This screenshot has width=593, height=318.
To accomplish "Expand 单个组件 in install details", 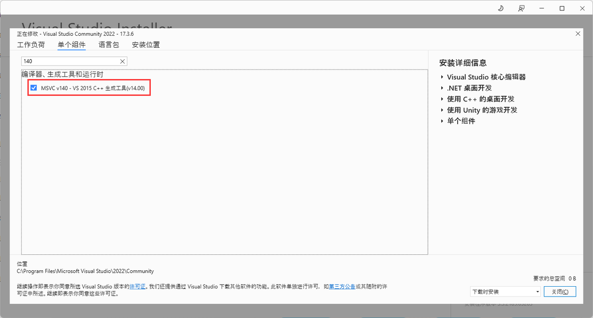I will pyautogui.click(x=442, y=121).
